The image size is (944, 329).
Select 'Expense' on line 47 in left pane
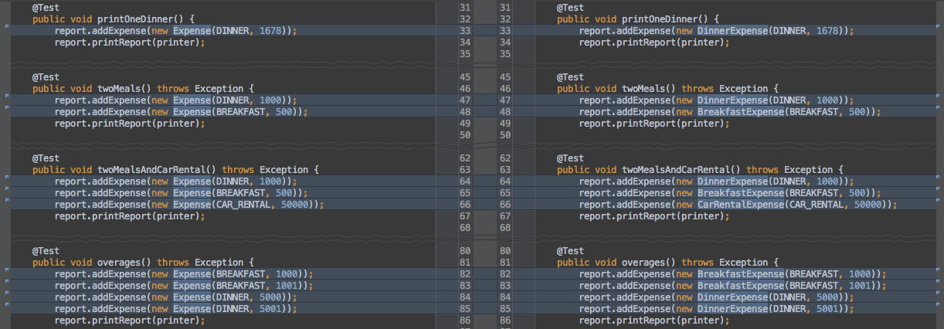pyautogui.click(x=192, y=100)
